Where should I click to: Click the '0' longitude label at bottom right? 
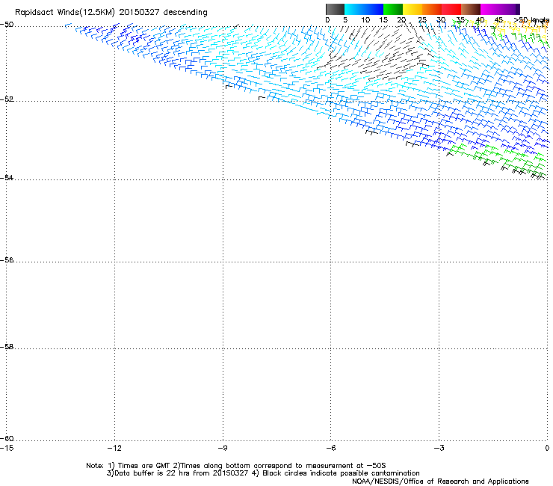point(547,448)
